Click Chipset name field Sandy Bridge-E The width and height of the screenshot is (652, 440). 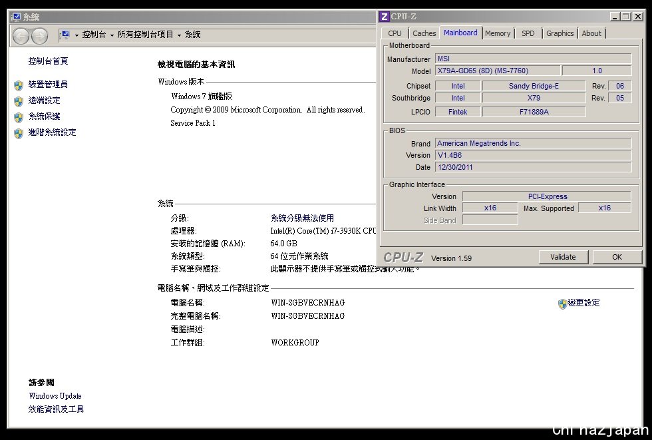pyautogui.click(x=534, y=86)
